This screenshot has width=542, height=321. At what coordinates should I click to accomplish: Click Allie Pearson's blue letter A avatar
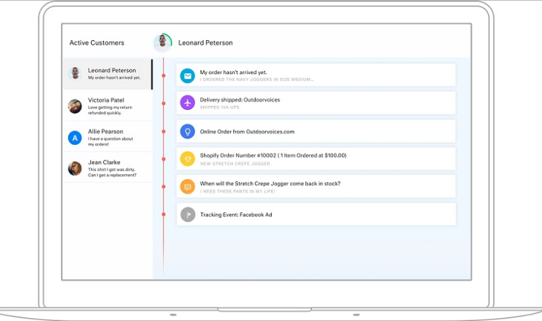tap(75, 138)
